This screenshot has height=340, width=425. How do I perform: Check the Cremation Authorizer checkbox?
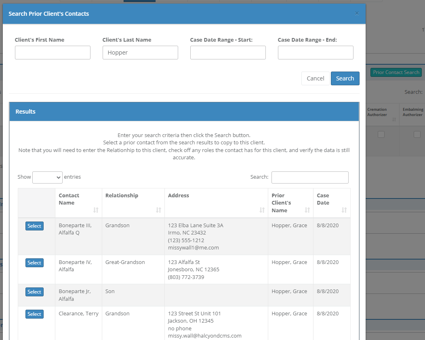(381, 135)
